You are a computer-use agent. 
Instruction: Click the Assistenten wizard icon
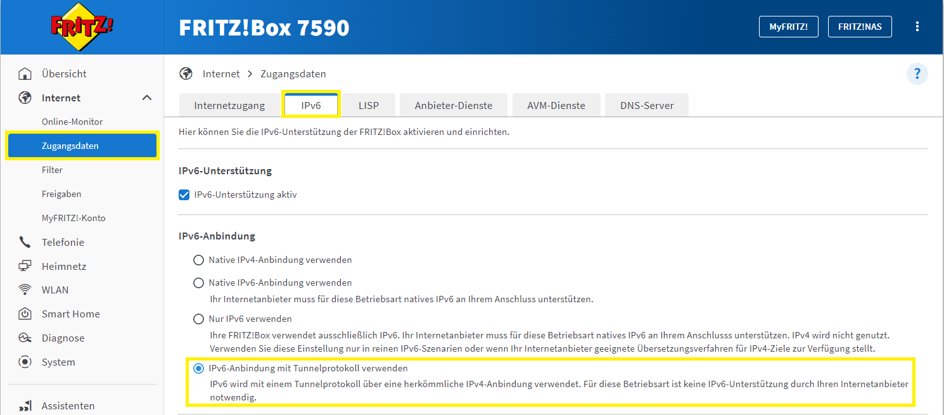tap(25, 405)
